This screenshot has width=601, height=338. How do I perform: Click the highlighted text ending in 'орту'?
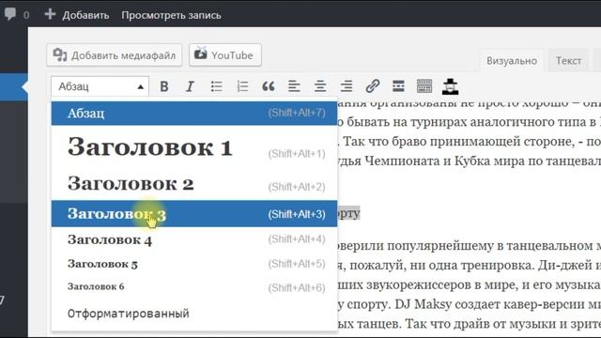point(348,213)
